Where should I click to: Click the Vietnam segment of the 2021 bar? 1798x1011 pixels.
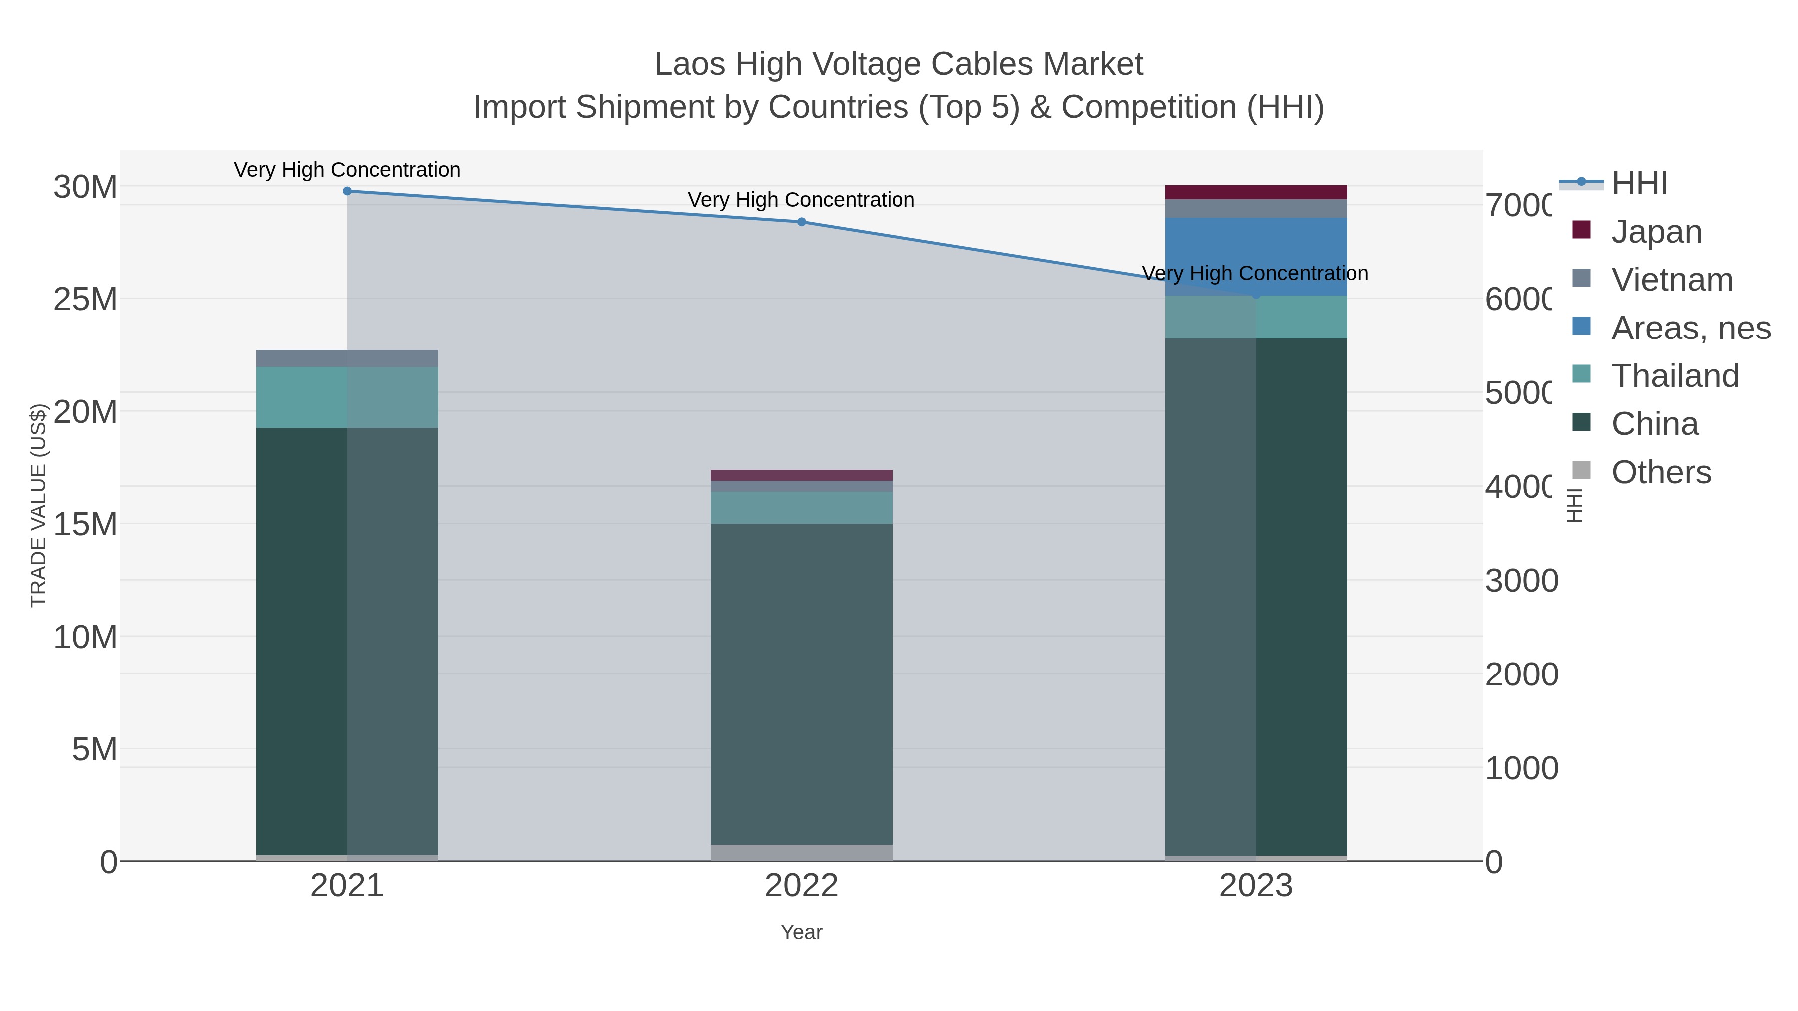[x=347, y=358]
